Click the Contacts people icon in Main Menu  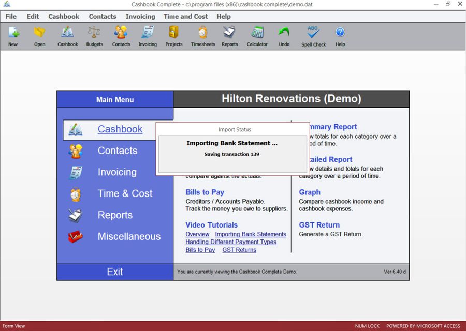pos(76,151)
